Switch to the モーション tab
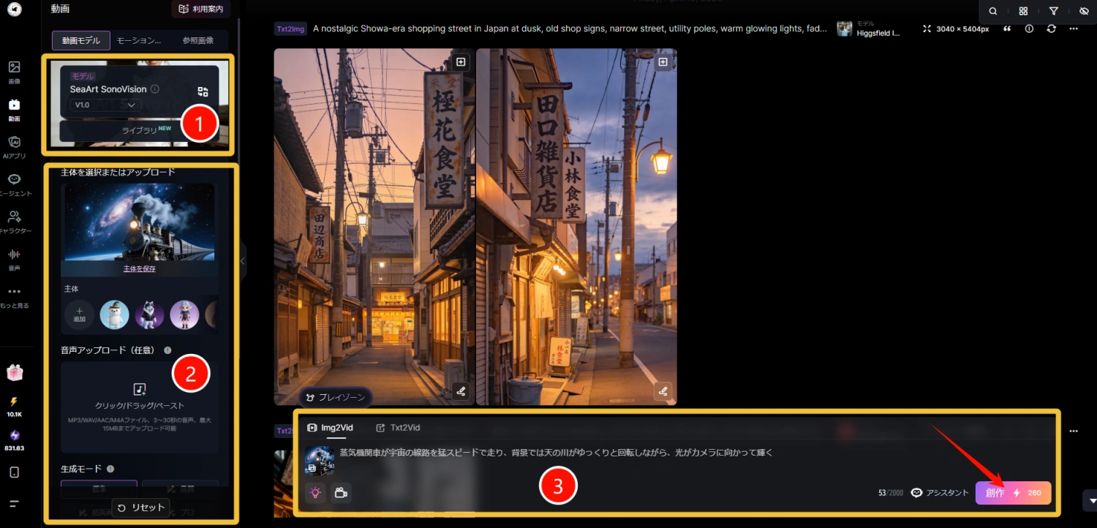 pyautogui.click(x=139, y=40)
